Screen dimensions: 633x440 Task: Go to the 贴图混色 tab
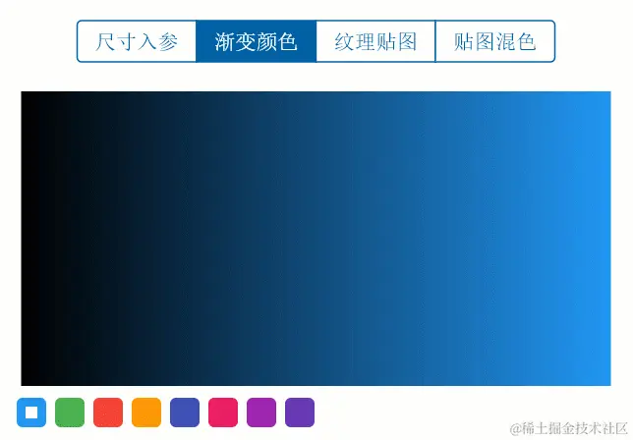[495, 41]
